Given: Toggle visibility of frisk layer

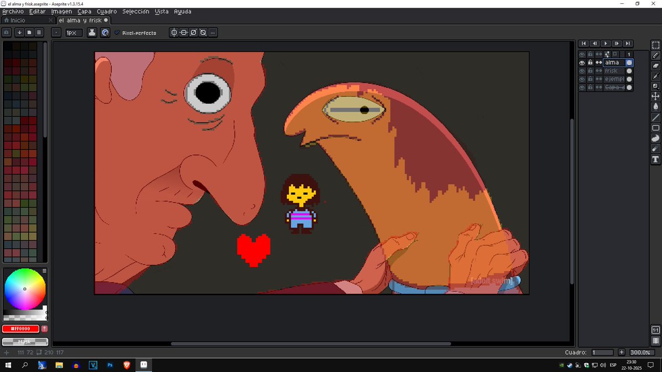Looking at the screenshot, I should [581, 71].
